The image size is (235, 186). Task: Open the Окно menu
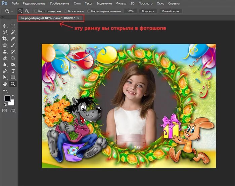(x=160, y=3)
